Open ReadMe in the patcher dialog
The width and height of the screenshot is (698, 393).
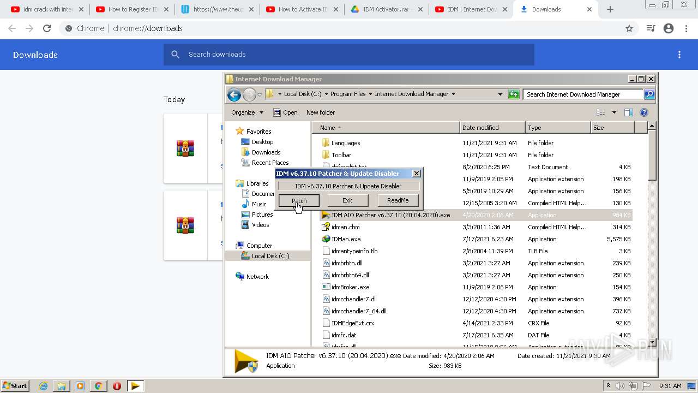pos(398,200)
